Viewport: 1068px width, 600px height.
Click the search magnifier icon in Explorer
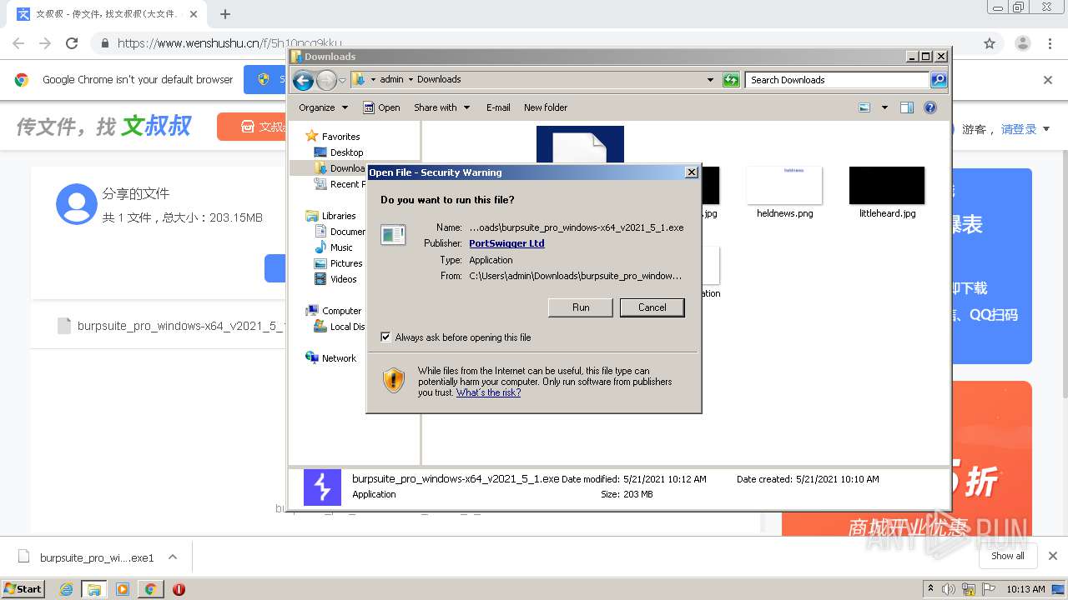[939, 80]
